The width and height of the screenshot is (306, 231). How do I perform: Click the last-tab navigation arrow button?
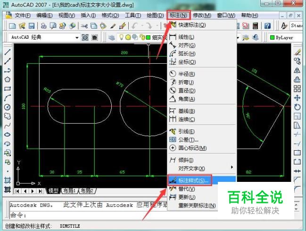pyautogui.click(x=40, y=191)
